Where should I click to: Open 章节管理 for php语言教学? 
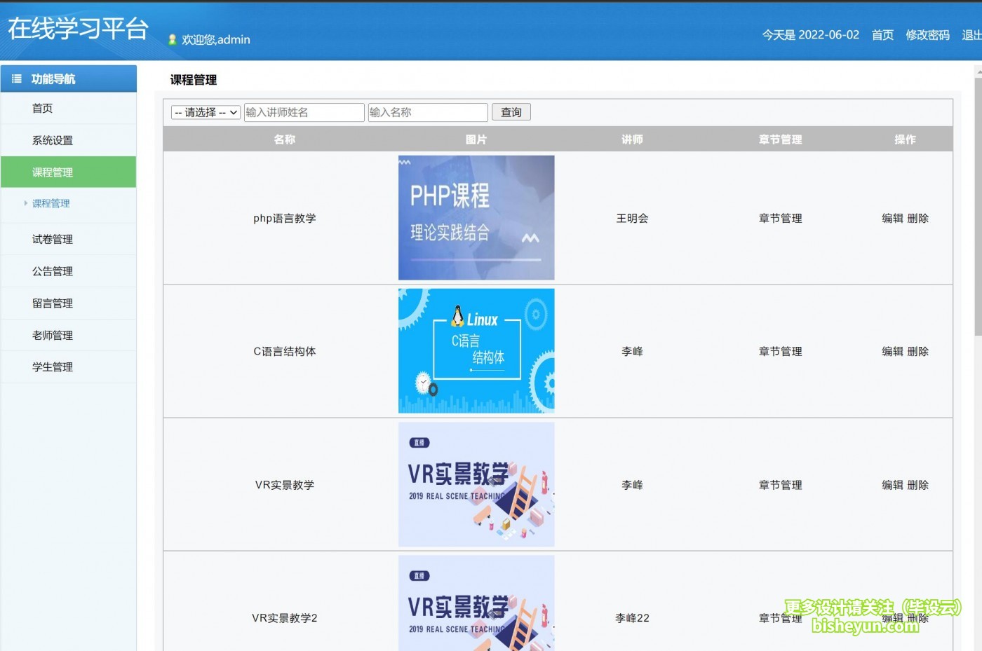coord(780,219)
